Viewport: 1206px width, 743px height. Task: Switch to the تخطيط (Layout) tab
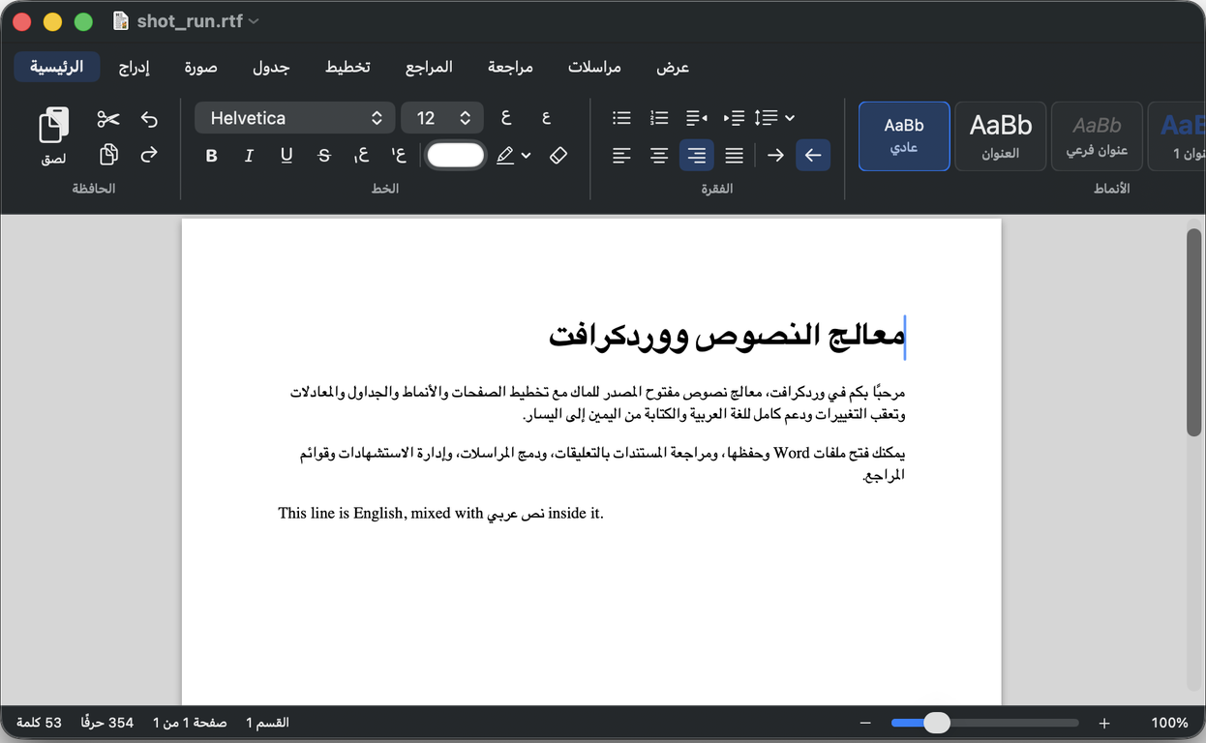347,67
